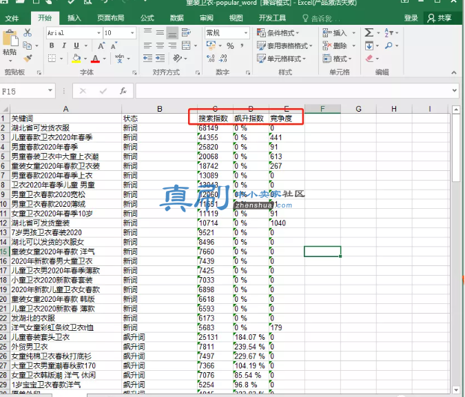Viewport: 465px width, 397px height.
Task: Click text orientation icon
Action: pos(177,58)
